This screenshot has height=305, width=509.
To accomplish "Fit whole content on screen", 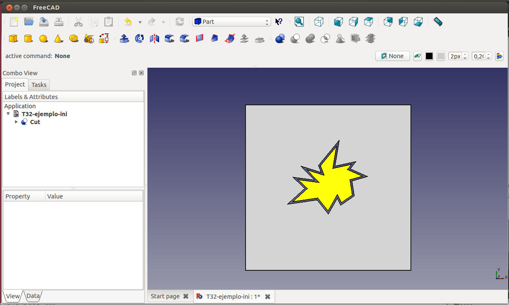I will coord(299,22).
